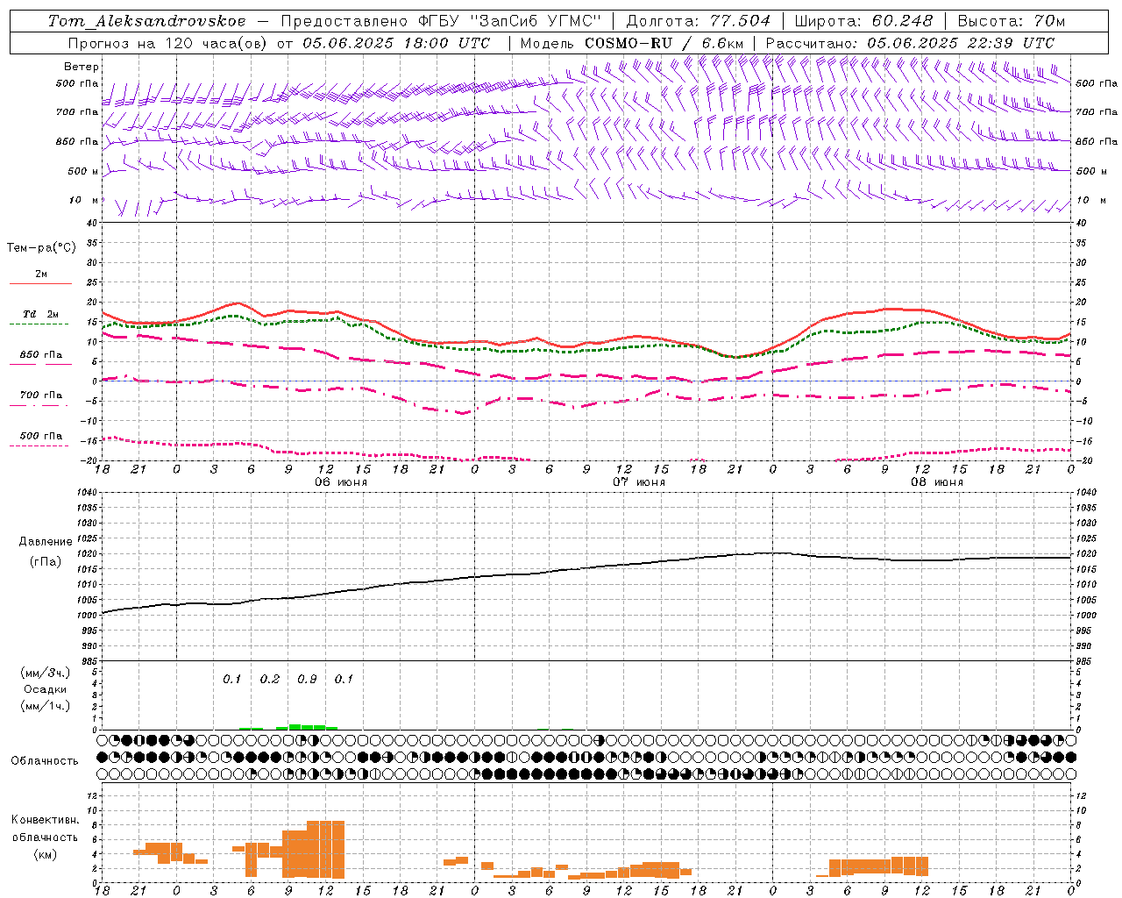Select the '08 июня' date label
This screenshot has height=898, width=1122.
pos(937,482)
